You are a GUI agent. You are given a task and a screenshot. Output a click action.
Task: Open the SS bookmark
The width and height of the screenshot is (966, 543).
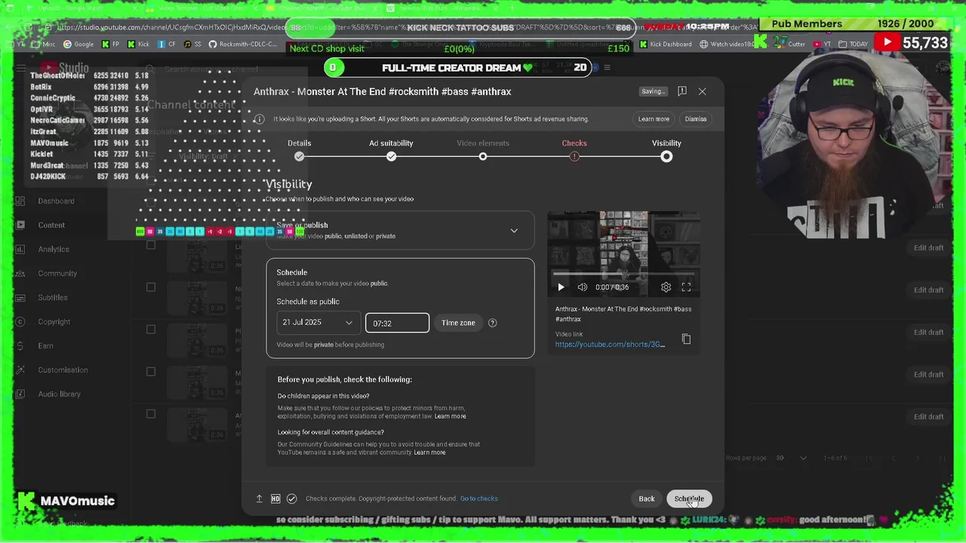point(192,44)
